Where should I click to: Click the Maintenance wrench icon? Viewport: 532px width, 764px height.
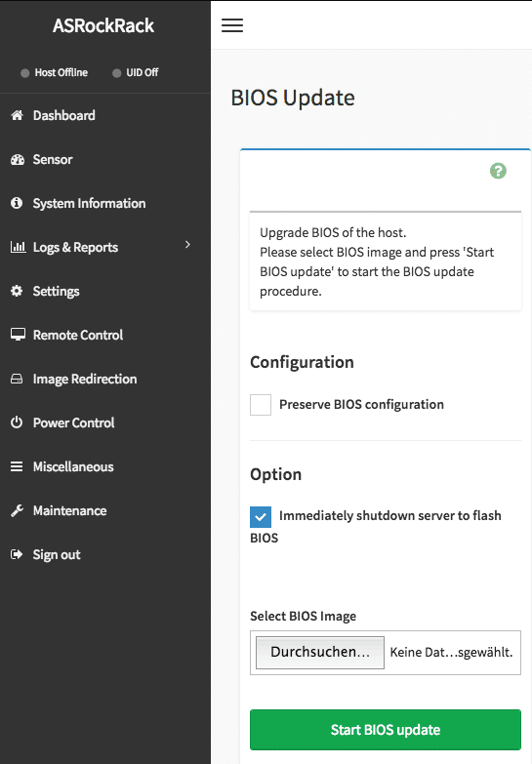[x=17, y=510]
